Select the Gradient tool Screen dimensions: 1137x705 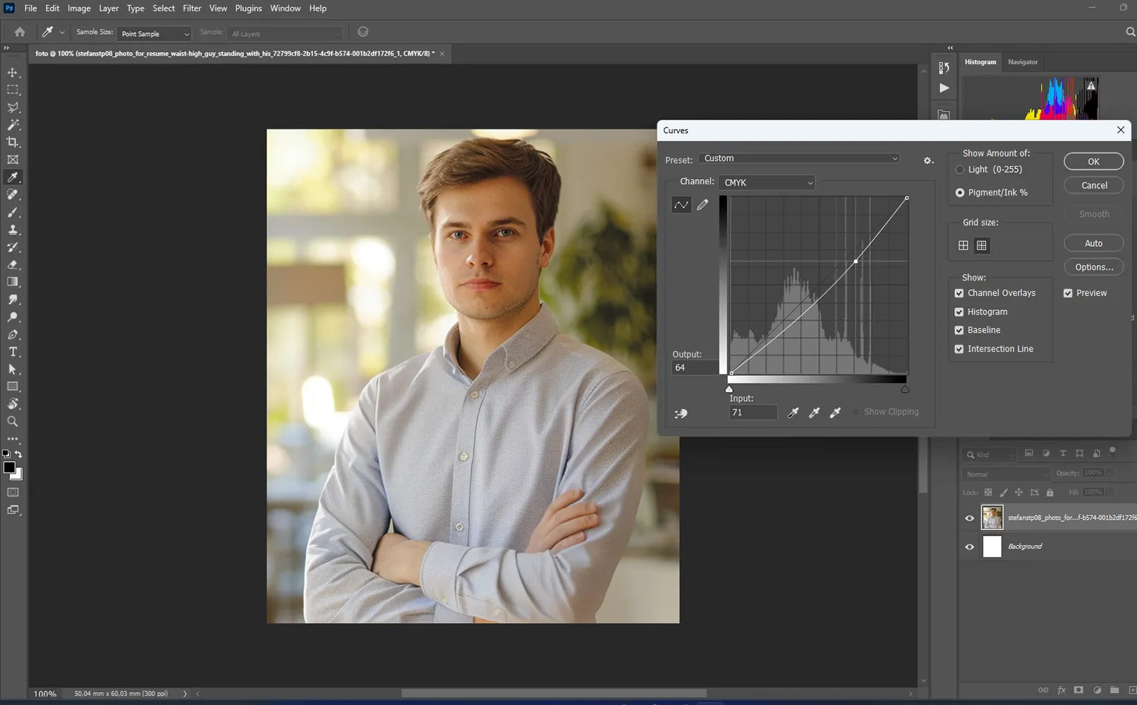click(13, 282)
